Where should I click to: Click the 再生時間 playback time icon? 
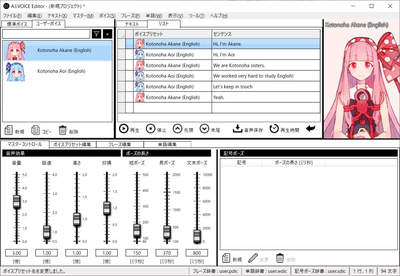point(274,129)
